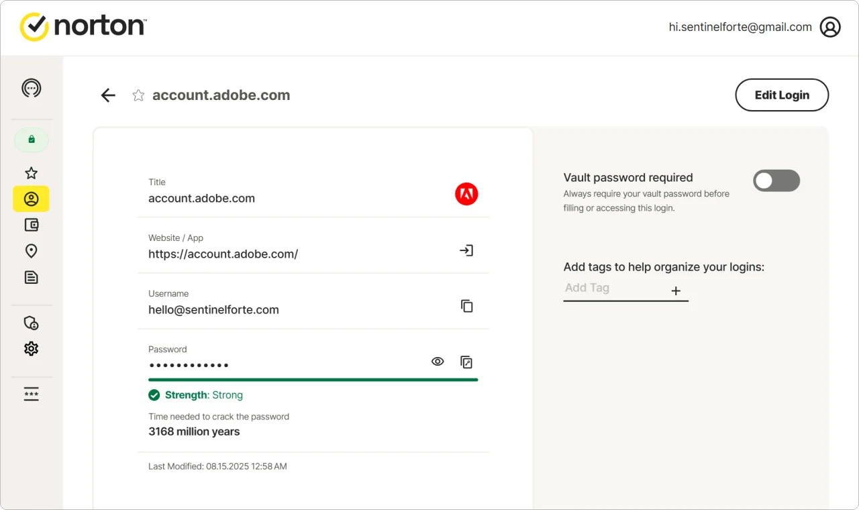Open the Wallet icon in sidebar
This screenshot has width=859, height=510.
[31, 225]
